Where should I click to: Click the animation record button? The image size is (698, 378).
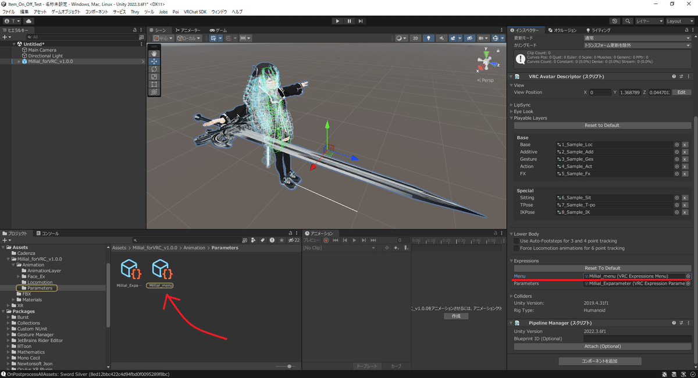point(326,240)
